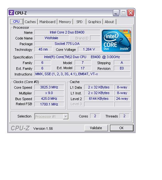Click the Package value Socket 775 LGA
The image size is (162, 180).
(x=67, y=44)
